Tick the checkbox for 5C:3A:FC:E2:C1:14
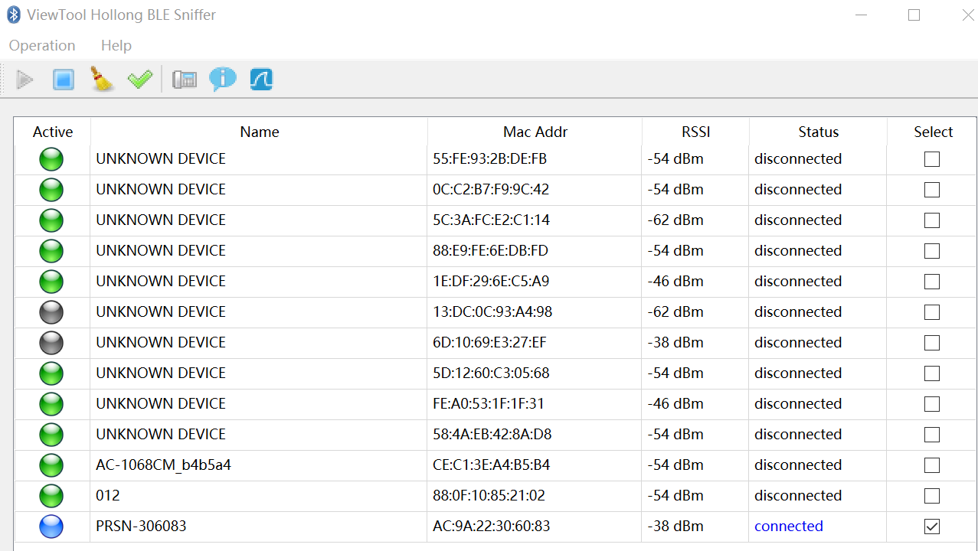The width and height of the screenshot is (978, 551). pyautogui.click(x=932, y=220)
